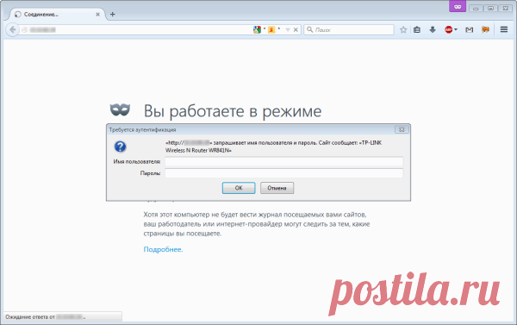
Task: Click the private browsing mask indicator
Action: (458, 6)
